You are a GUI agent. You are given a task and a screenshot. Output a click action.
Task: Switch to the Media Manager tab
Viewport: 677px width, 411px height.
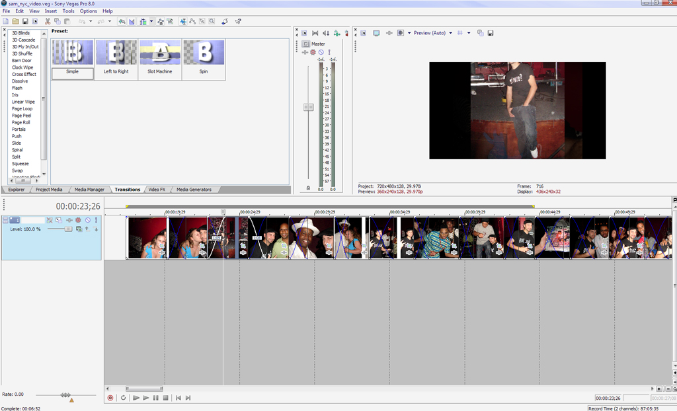89,190
